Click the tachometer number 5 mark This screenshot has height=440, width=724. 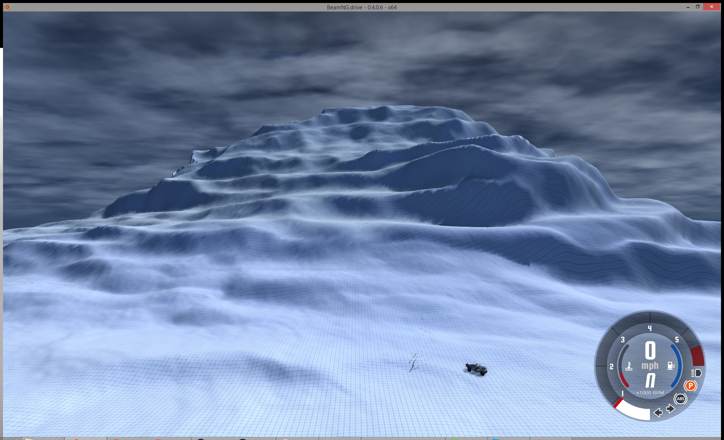[677, 340]
